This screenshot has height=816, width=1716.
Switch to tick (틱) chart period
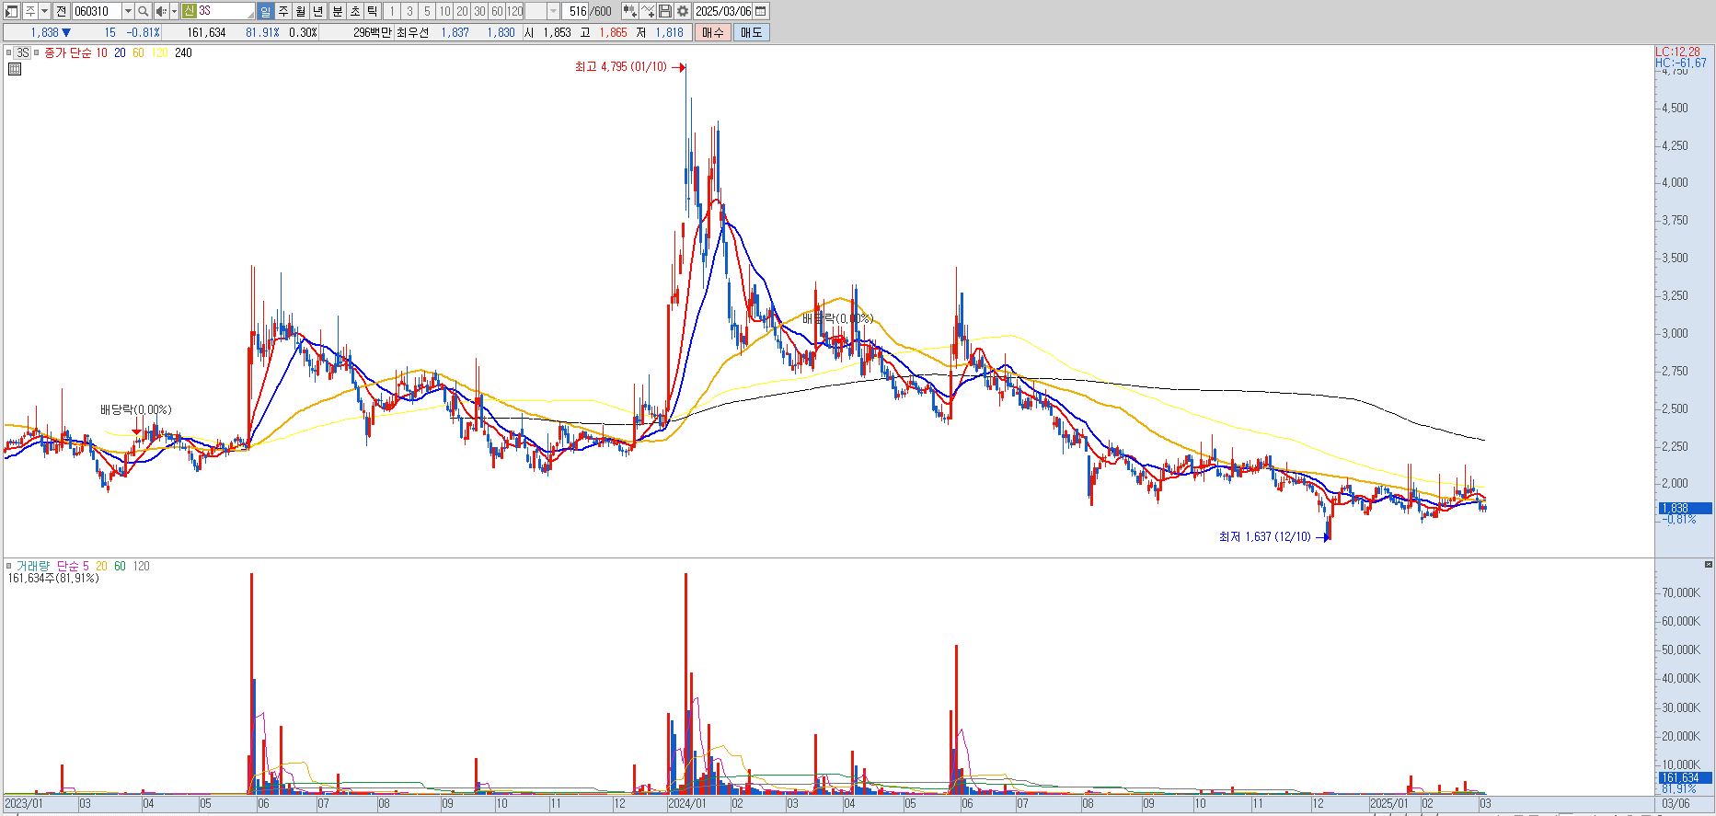[x=372, y=11]
